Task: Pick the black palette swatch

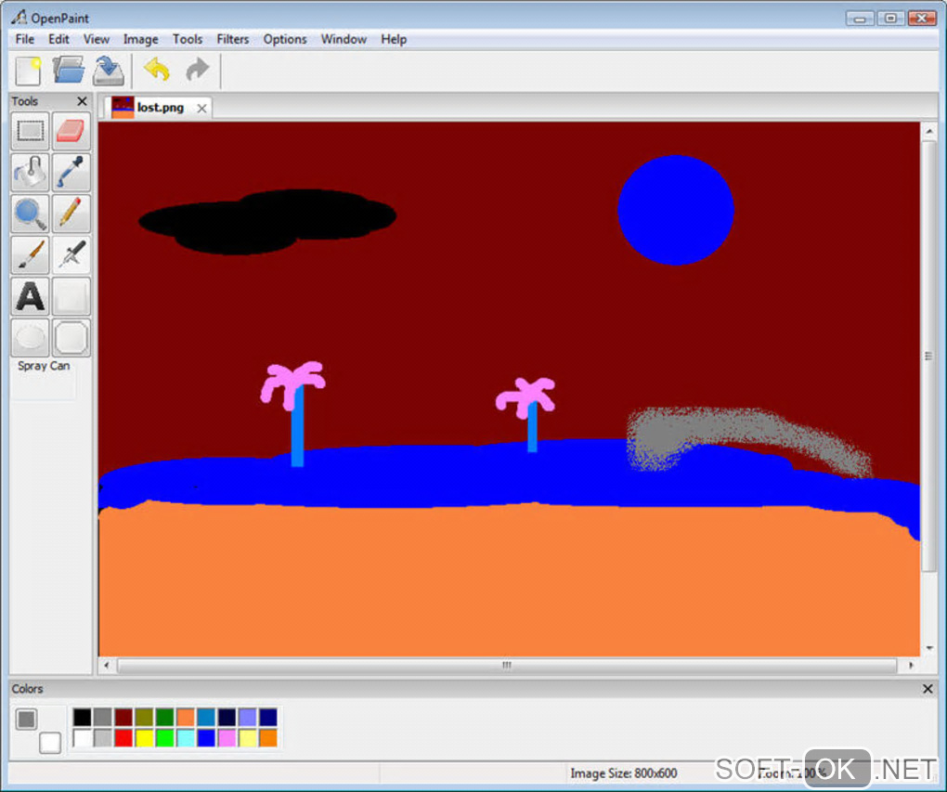Action: [x=82, y=717]
